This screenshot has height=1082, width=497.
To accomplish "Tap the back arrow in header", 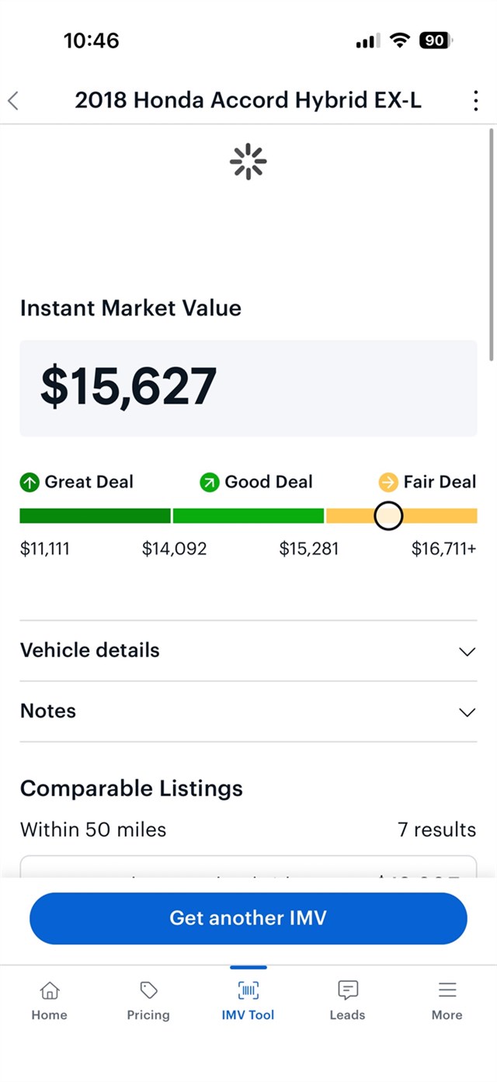I will click(13, 100).
